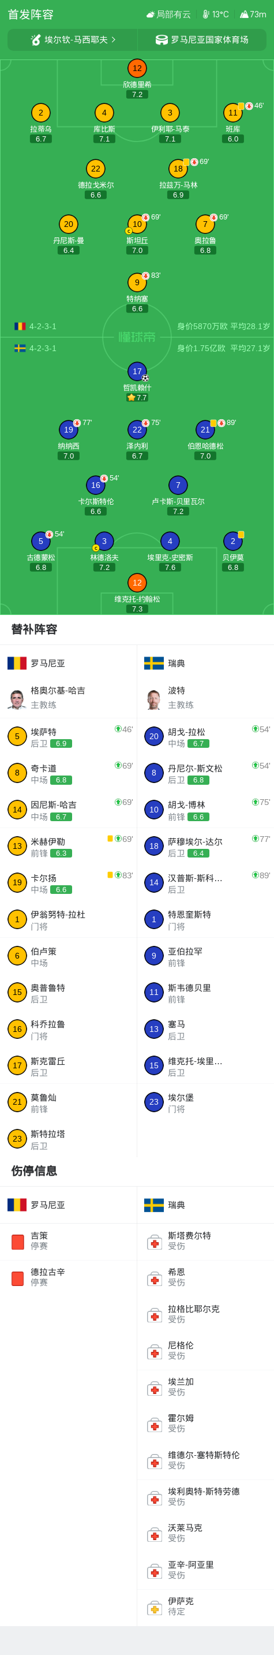Select goalkeeper number 12 欣德里希
Screen dimensions: 274x1655
click(x=137, y=68)
